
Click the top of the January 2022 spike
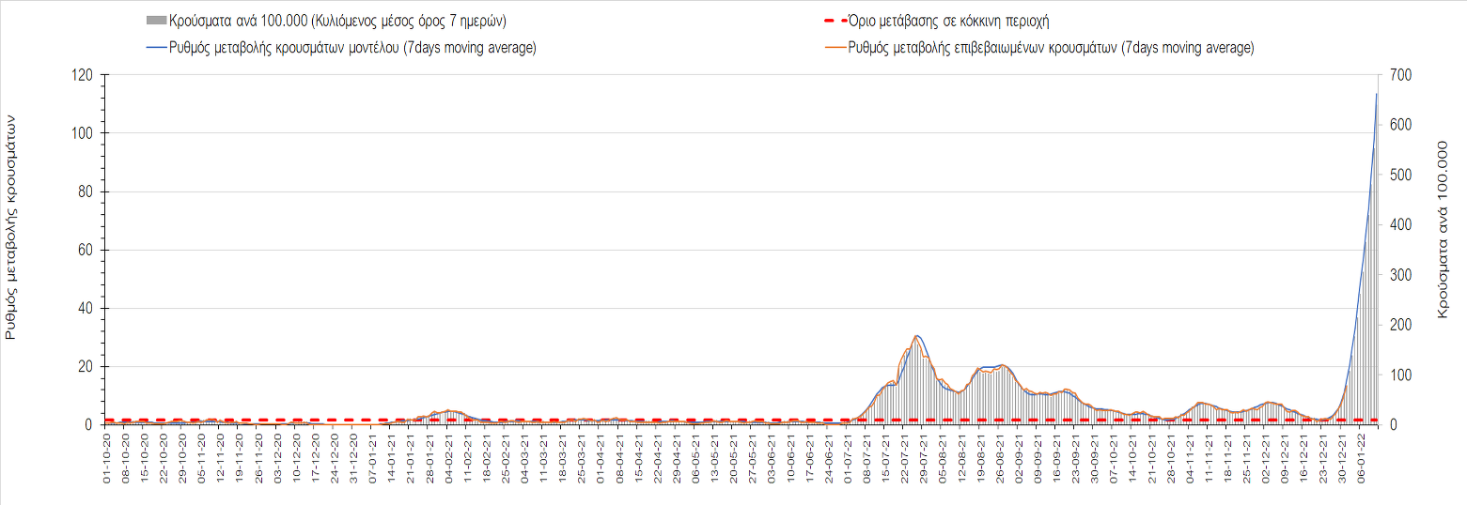click(x=1377, y=94)
